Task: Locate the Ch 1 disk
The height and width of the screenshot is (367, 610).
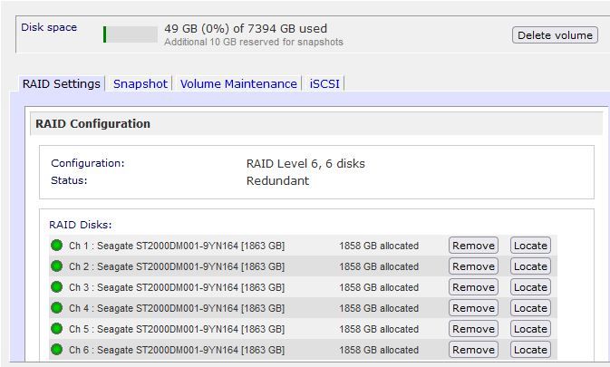Action: (x=530, y=246)
